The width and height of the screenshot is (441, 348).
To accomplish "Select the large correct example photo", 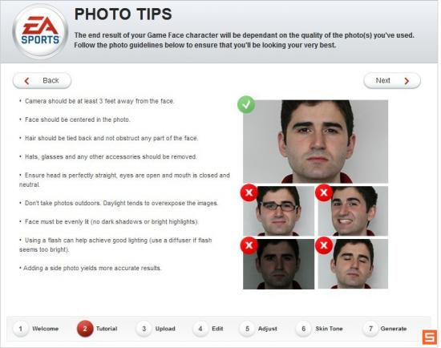I will click(x=315, y=141).
